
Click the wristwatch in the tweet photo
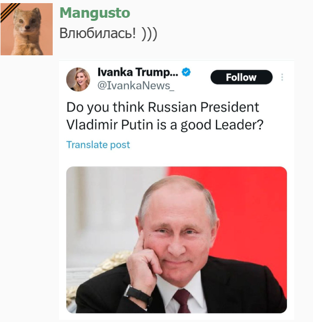click(137, 294)
